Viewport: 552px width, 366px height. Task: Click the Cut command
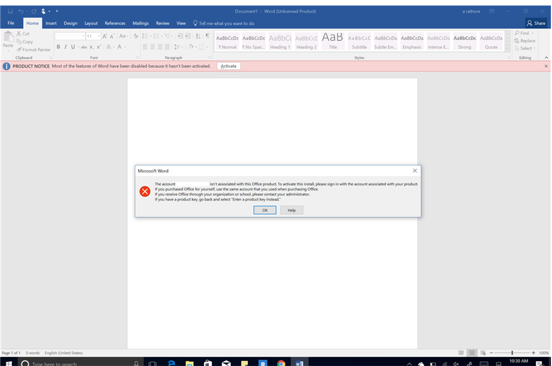tap(23, 34)
